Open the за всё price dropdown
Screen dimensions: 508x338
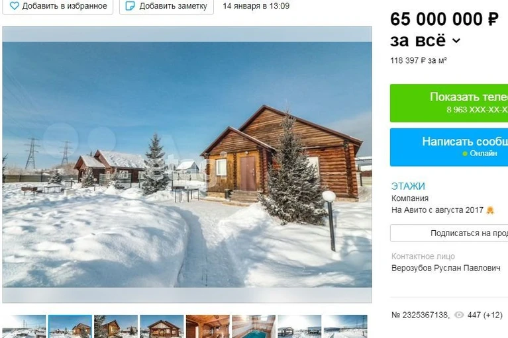[425, 41]
